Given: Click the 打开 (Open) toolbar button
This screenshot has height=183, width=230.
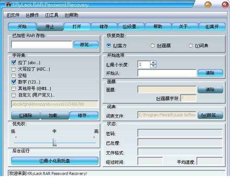Looking at the screenshot, I should point(77,27).
